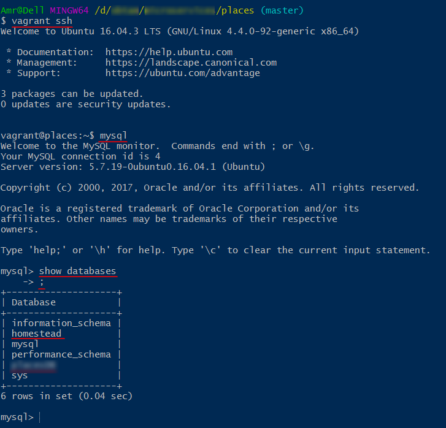Click the 'MINGW64' text in prompt
The image size is (446, 428).
(x=69, y=10)
